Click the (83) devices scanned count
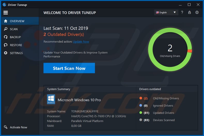 [146, 120]
